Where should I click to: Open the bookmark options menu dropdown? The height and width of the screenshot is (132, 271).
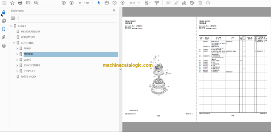(x=14, y=18)
